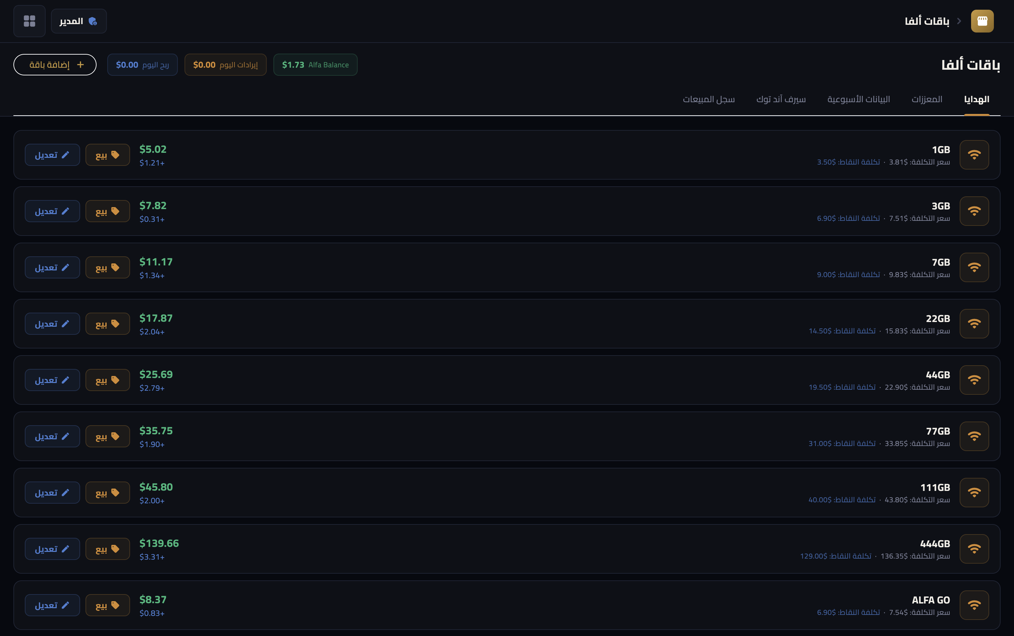Edit the ALFA GO package

[52, 605]
